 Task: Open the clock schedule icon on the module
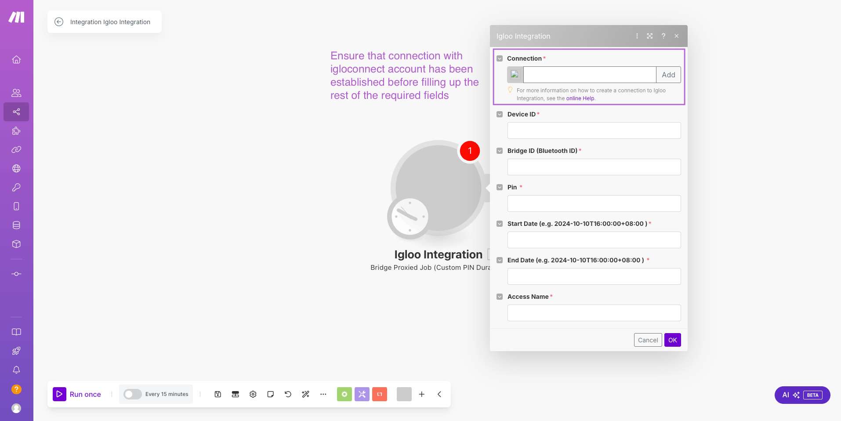tap(410, 217)
